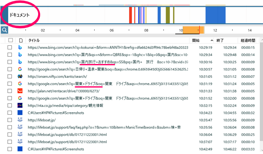263x154 pixels.
Task: Click end time 10:46:22
Action: 230,149
